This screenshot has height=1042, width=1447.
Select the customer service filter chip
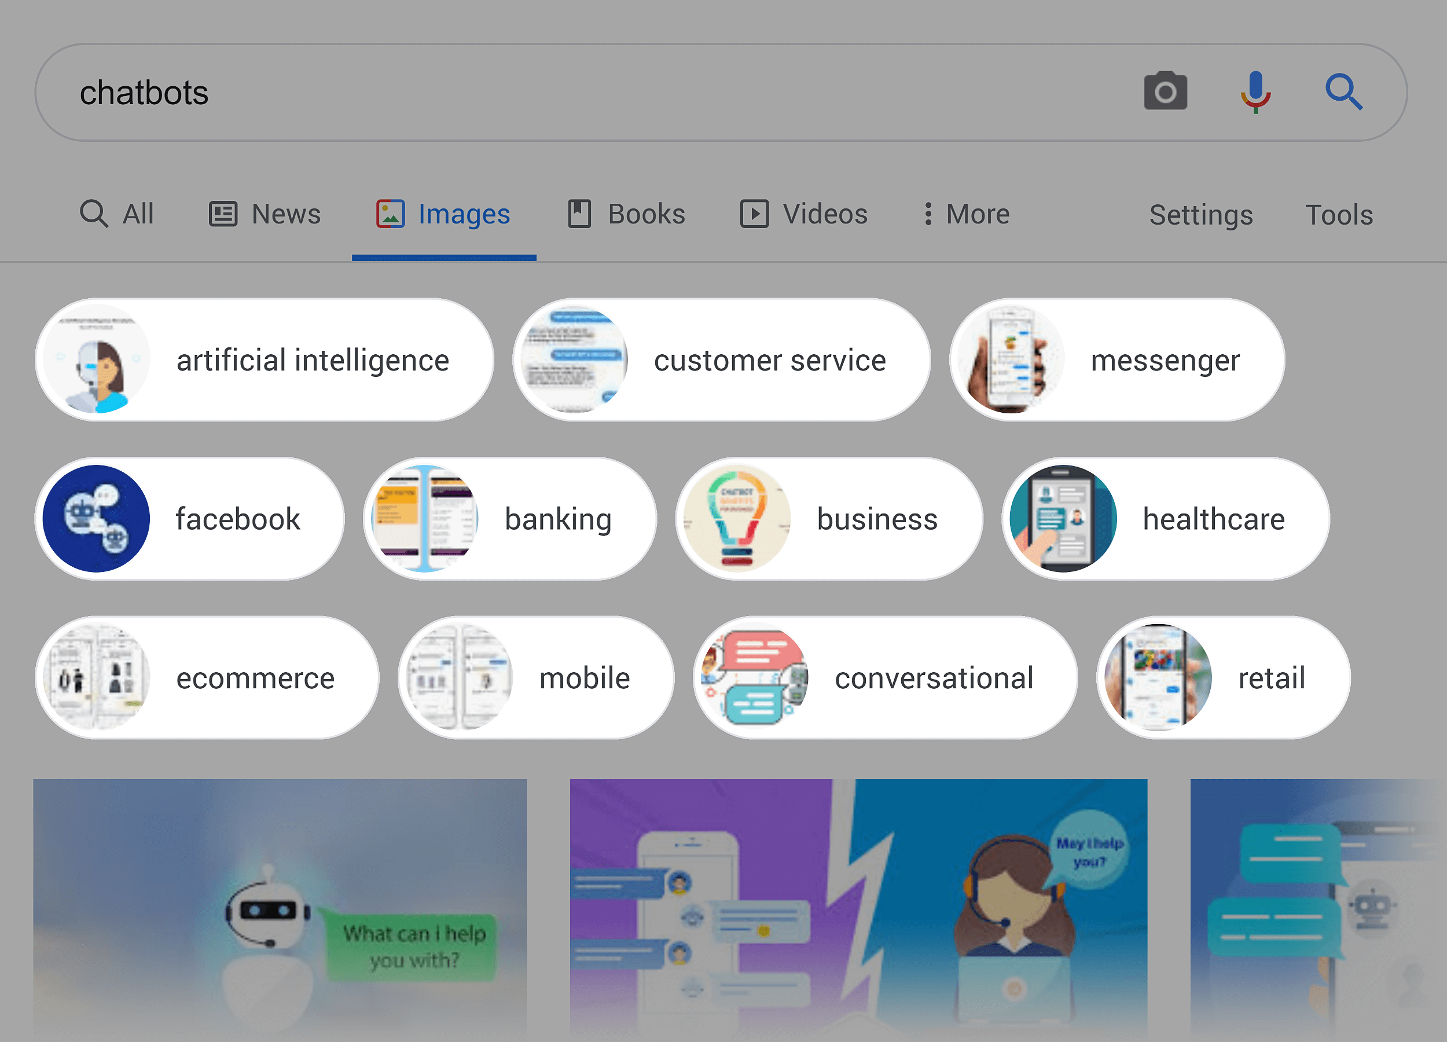pos(721,360)
